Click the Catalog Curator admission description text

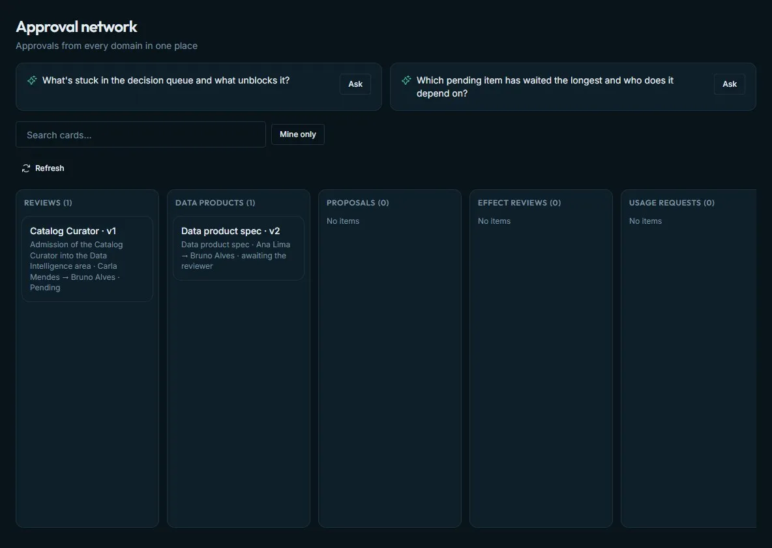point(76,266)
